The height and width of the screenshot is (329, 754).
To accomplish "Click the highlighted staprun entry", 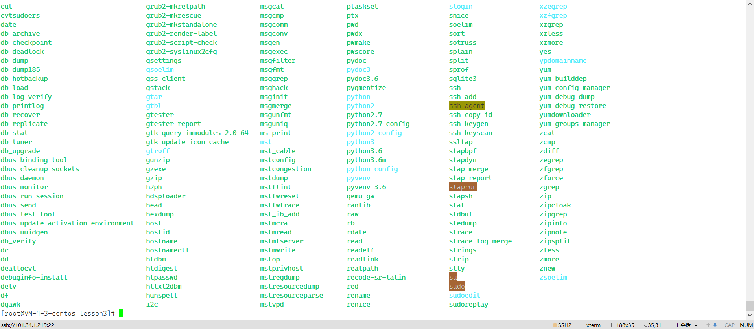I will [463, 187].
